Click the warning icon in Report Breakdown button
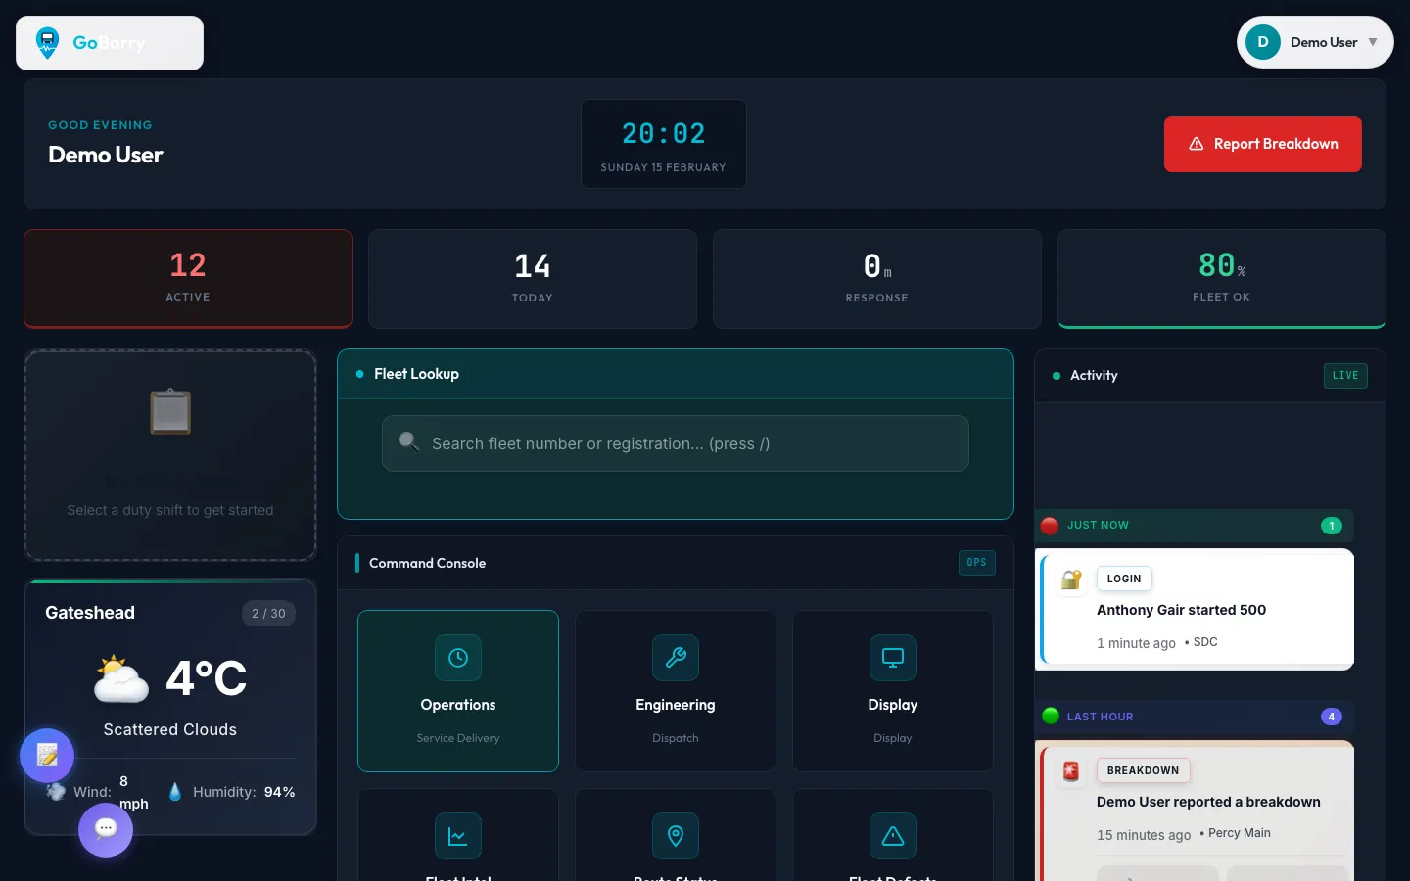Image resolution: width=1410 pixels, height=881 pixels. [1196, 144]
